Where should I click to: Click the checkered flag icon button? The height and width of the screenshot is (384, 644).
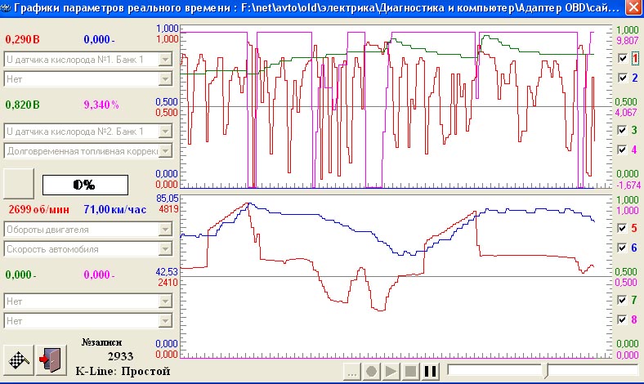(19, 359)
